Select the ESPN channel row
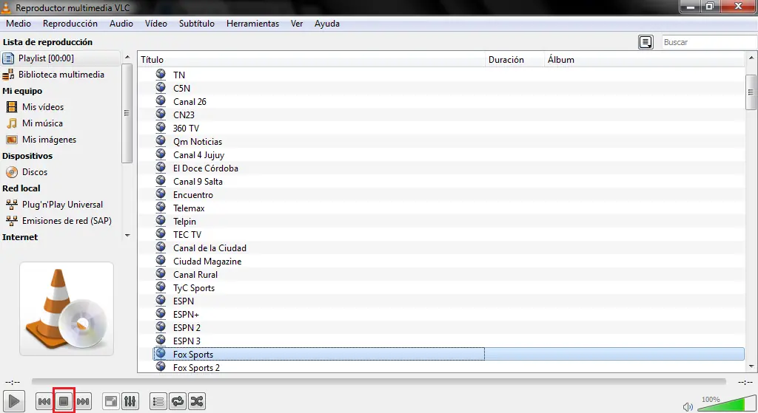Image resolution: width=758 pixels, height=413 pixels. [449, 301]
